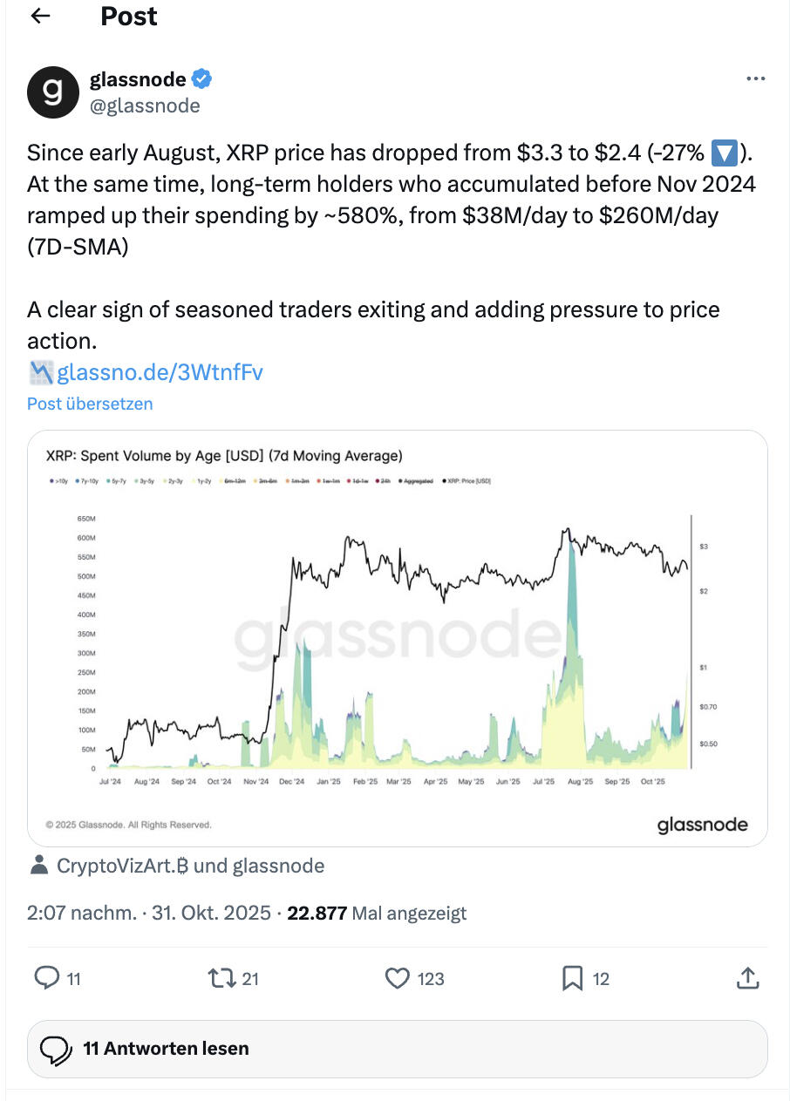Click the blue verified badge
This screenshot has width=790, height=1101.
(x=202, y=79)
